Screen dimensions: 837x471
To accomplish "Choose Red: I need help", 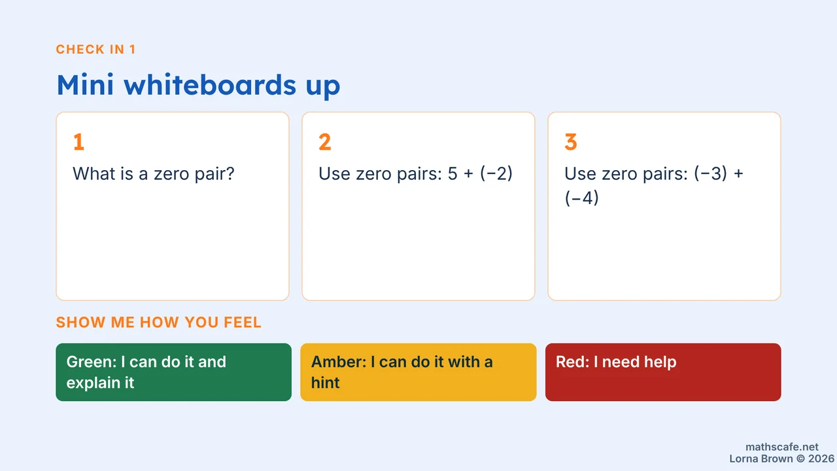I will point(663,372).
